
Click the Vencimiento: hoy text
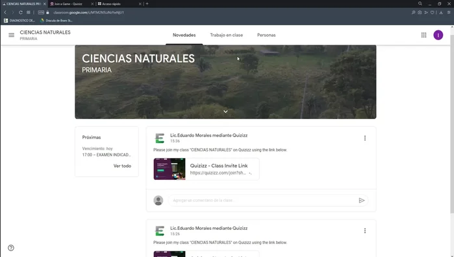[x=97, y=148]
